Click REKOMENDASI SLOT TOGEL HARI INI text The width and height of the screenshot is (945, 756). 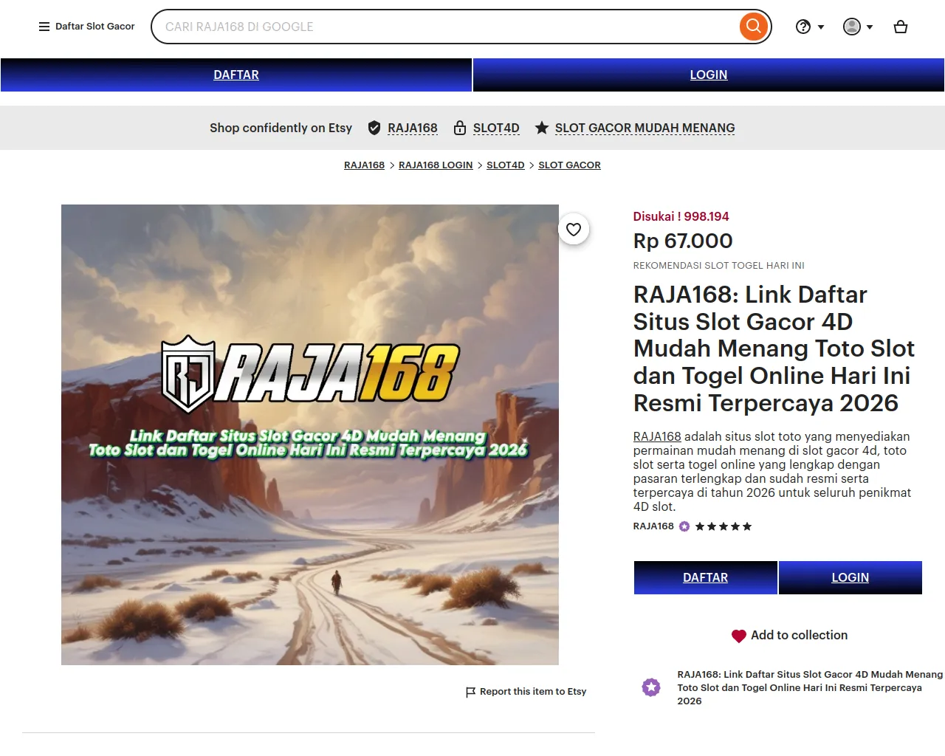pos(719,265)
